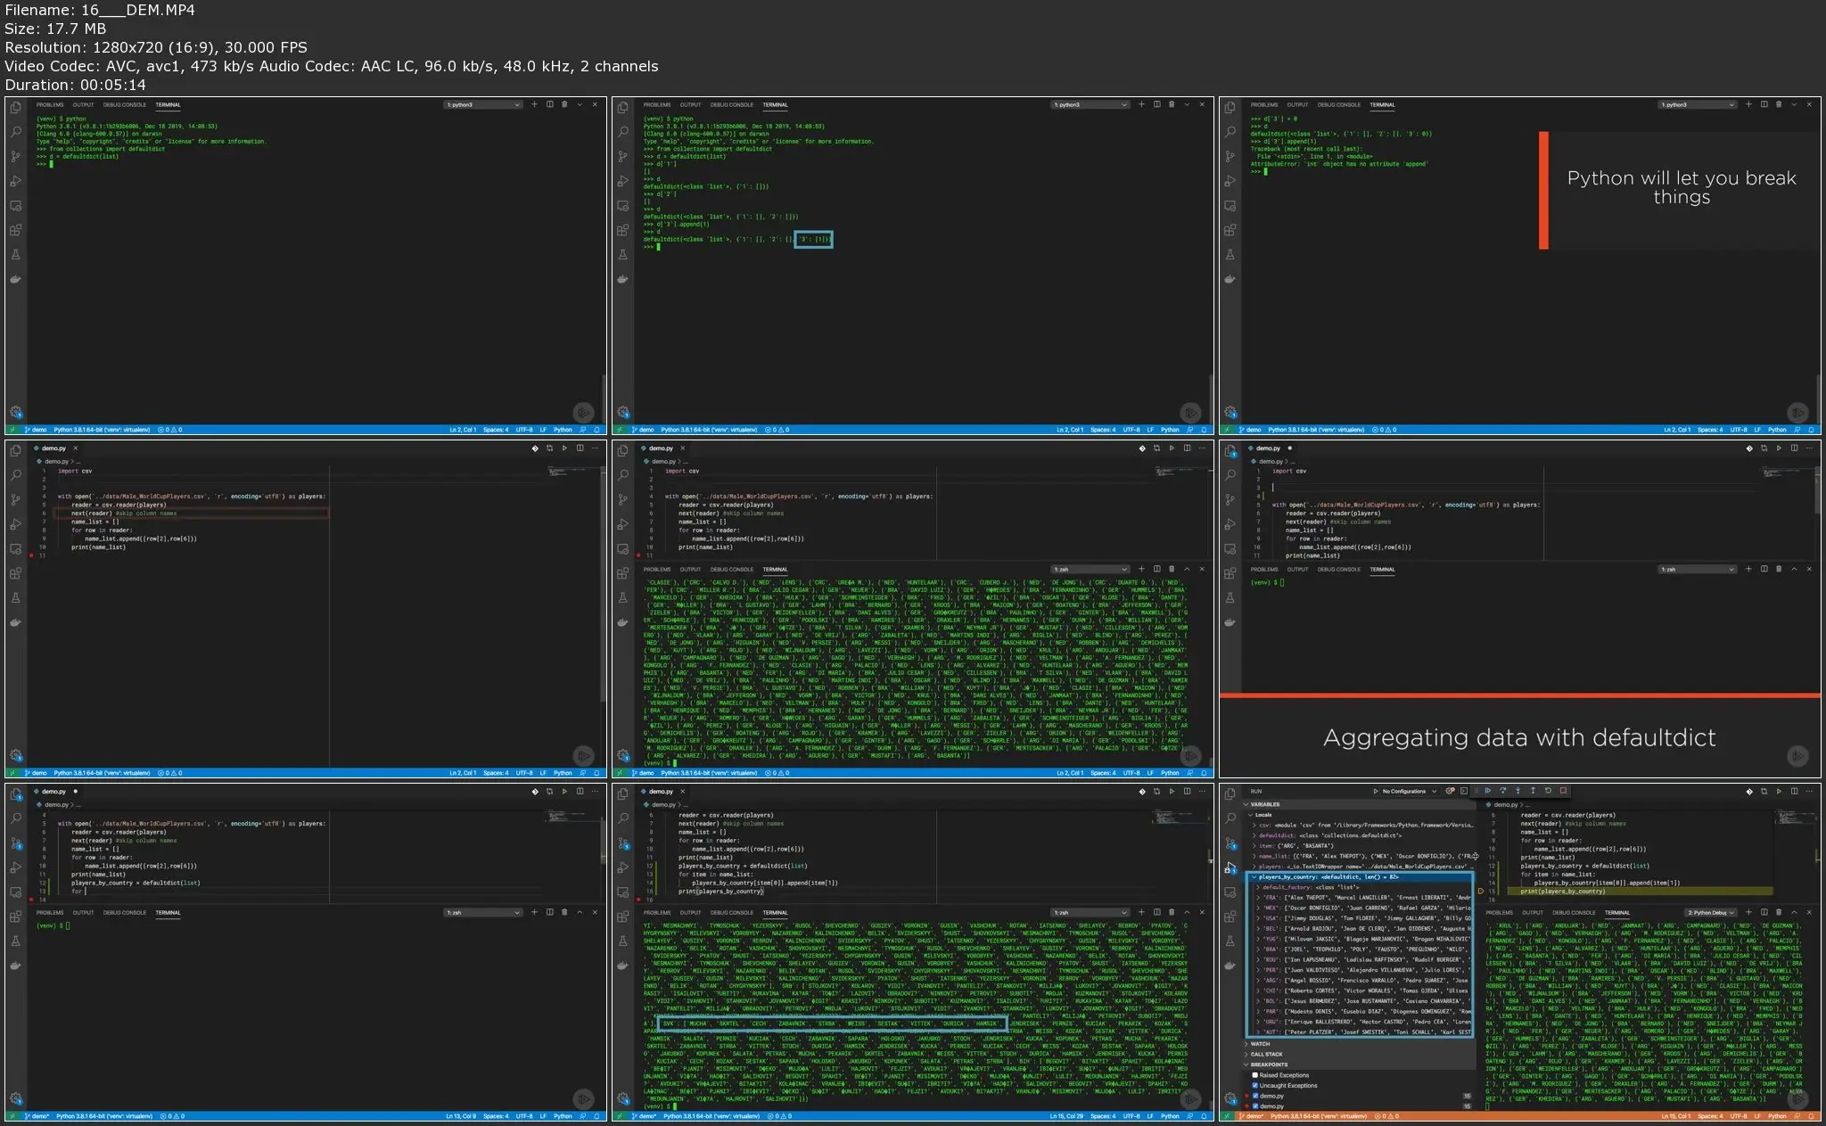Click 'demo' branch in the d = defaultdict(list) frame status bar

tap(36, 430)
